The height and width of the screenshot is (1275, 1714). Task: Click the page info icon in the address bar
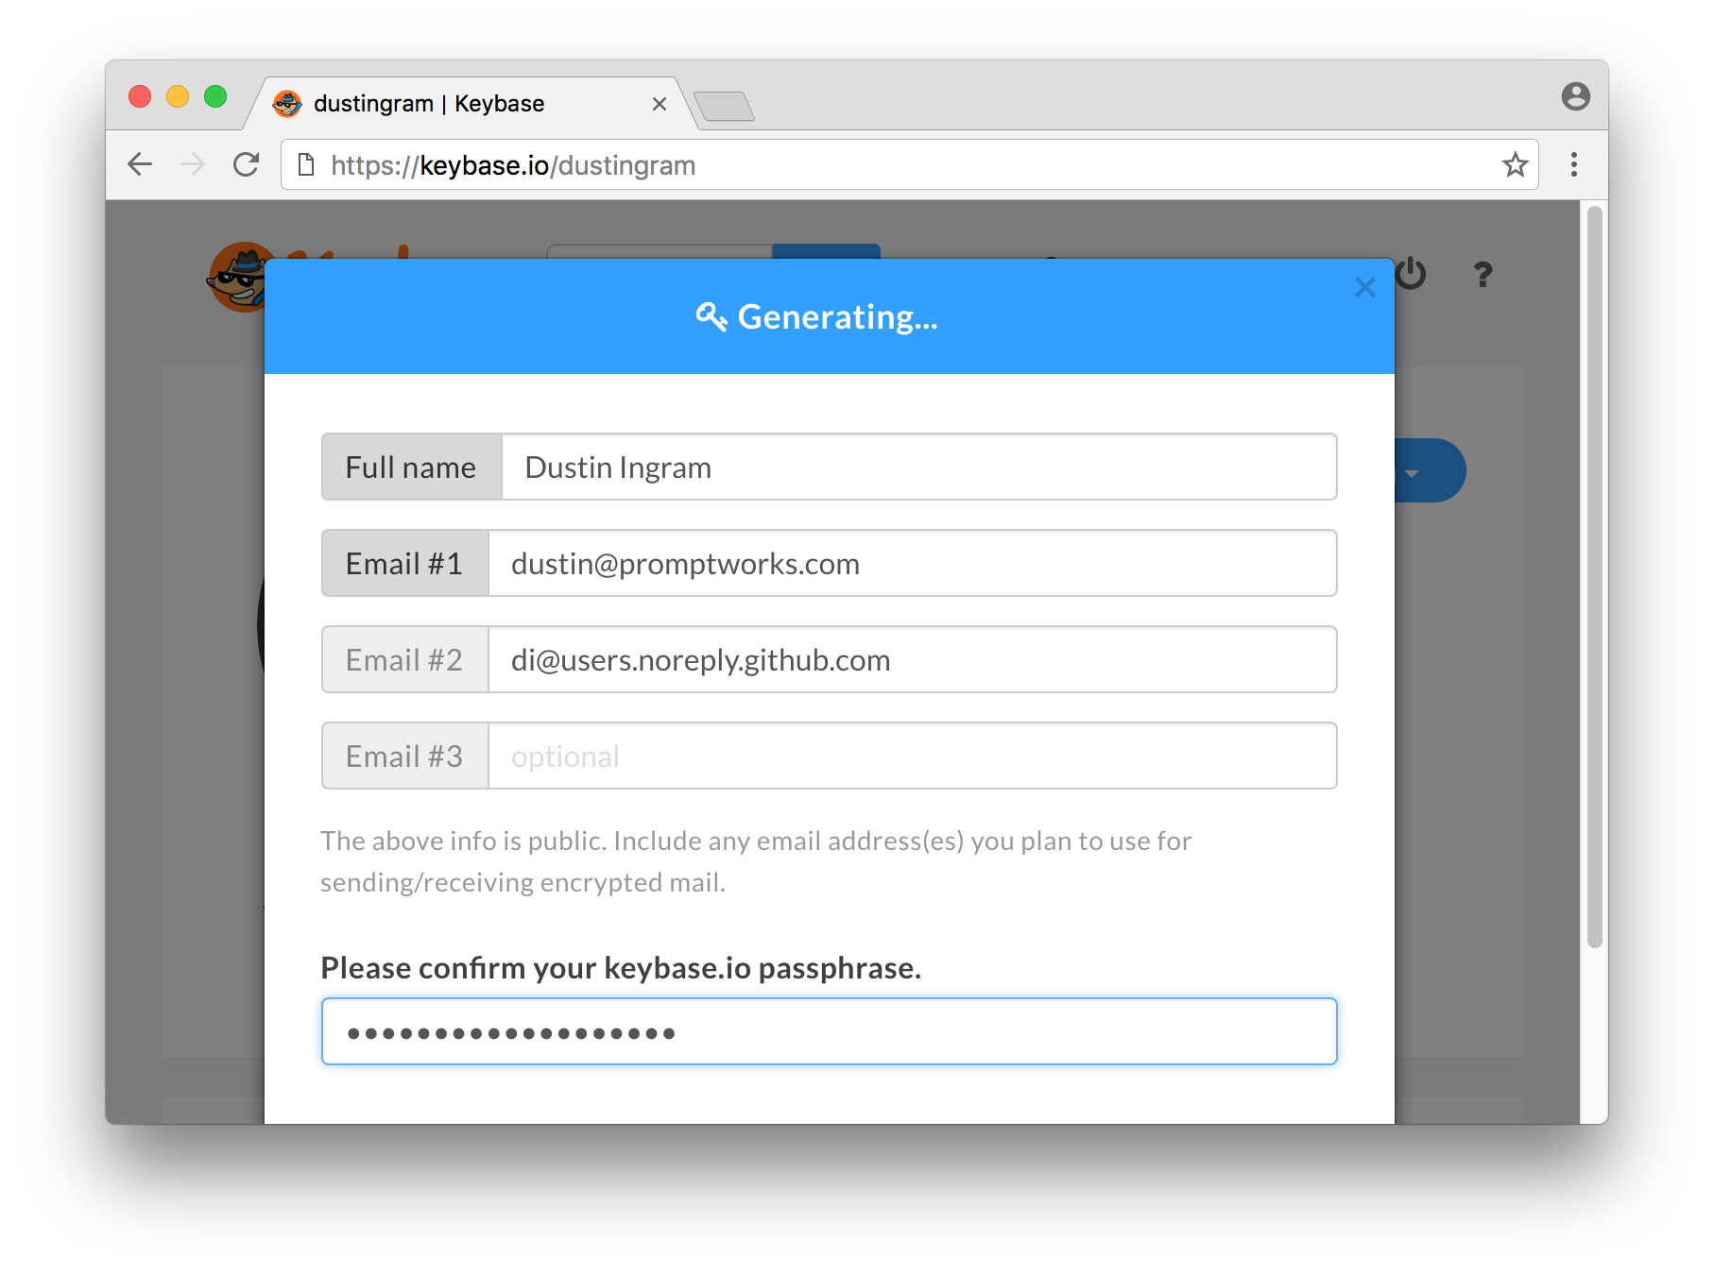point(305,164)
